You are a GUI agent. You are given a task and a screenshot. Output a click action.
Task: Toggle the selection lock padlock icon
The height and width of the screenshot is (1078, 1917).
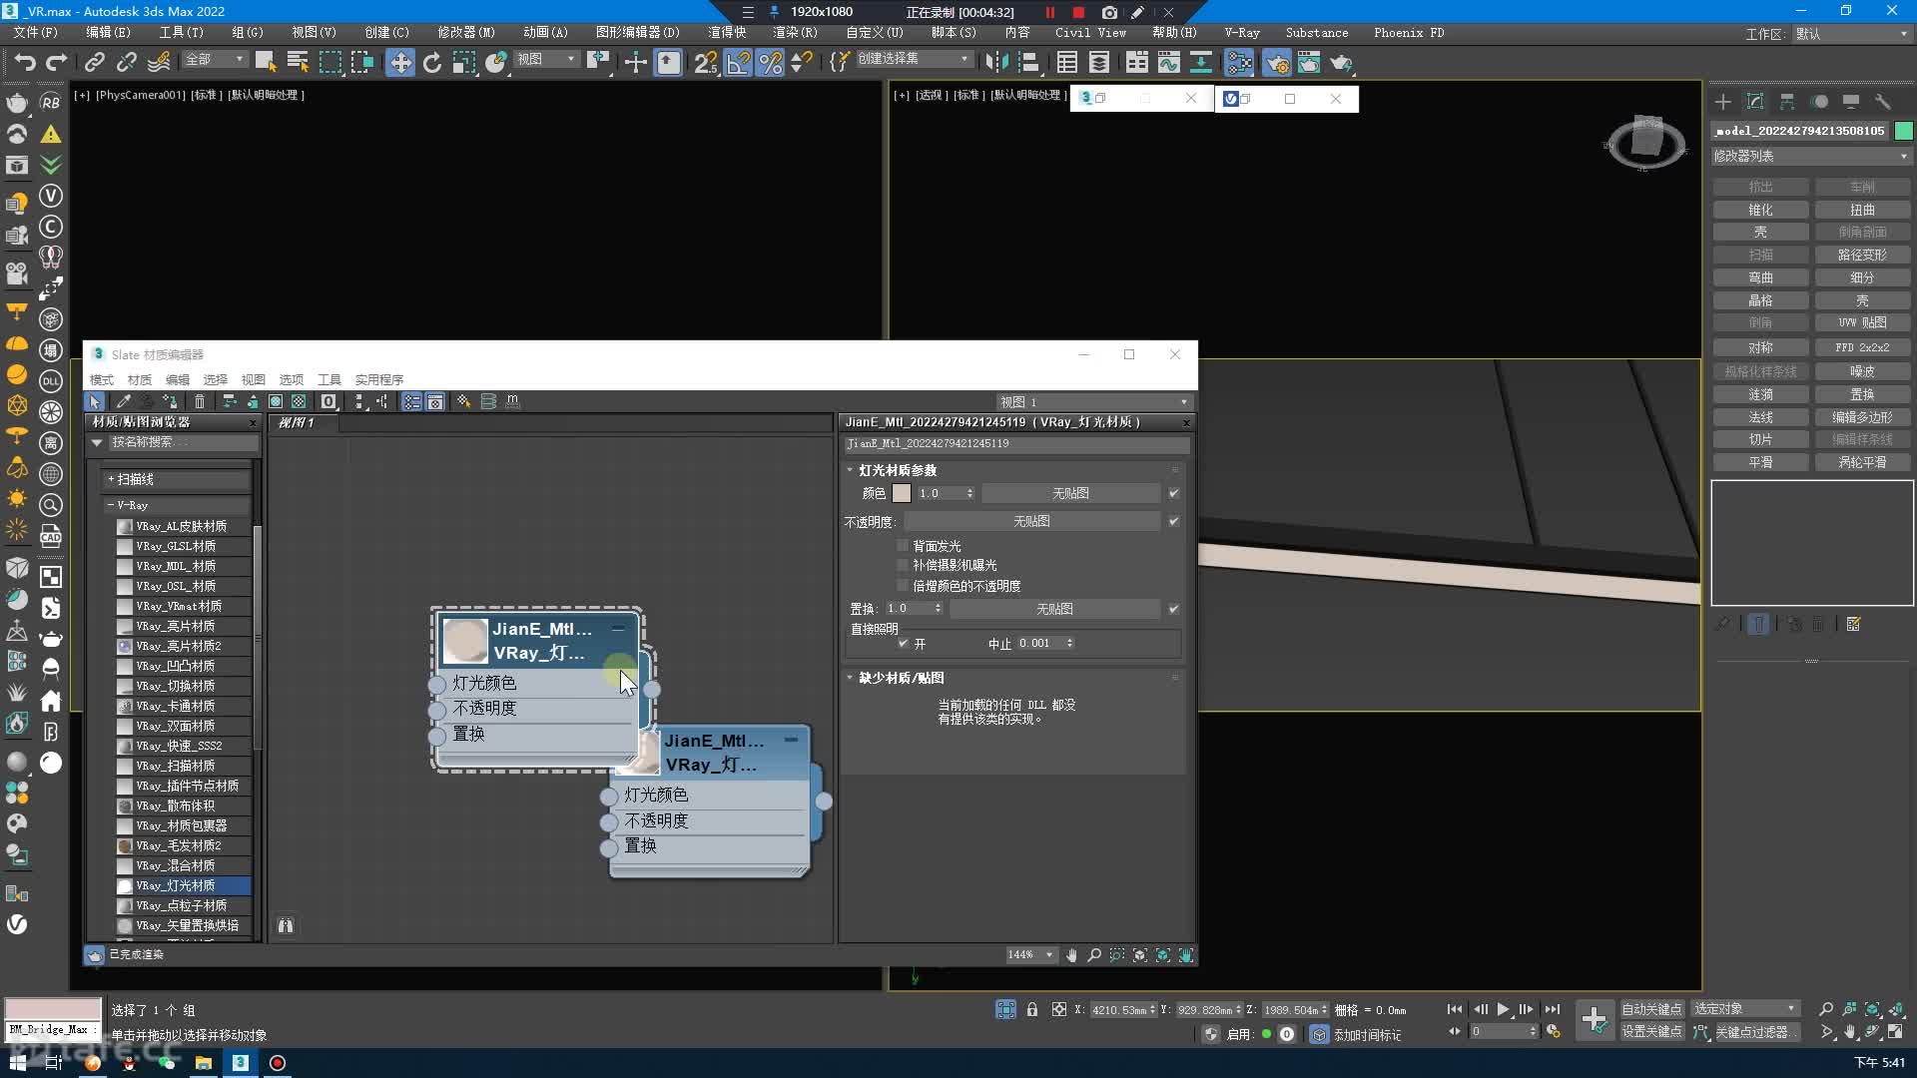point(1032,1009)
